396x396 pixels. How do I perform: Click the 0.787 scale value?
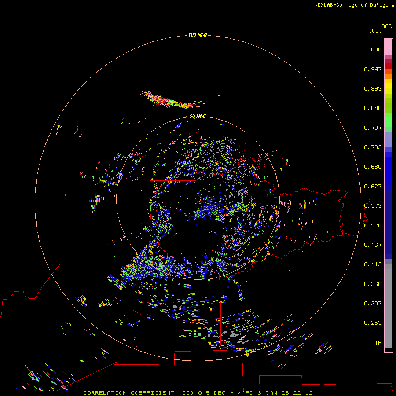(x=373, y=128)
